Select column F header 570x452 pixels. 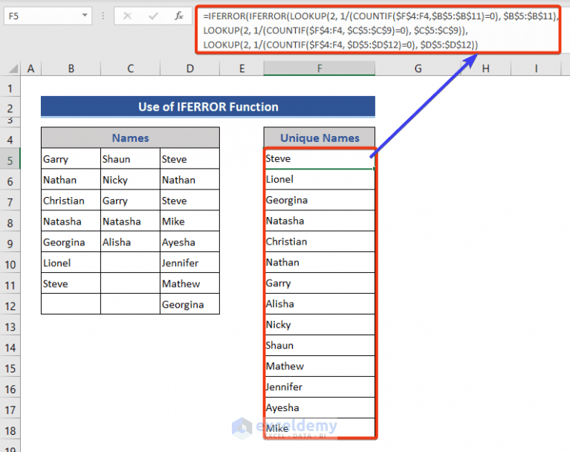319,68
